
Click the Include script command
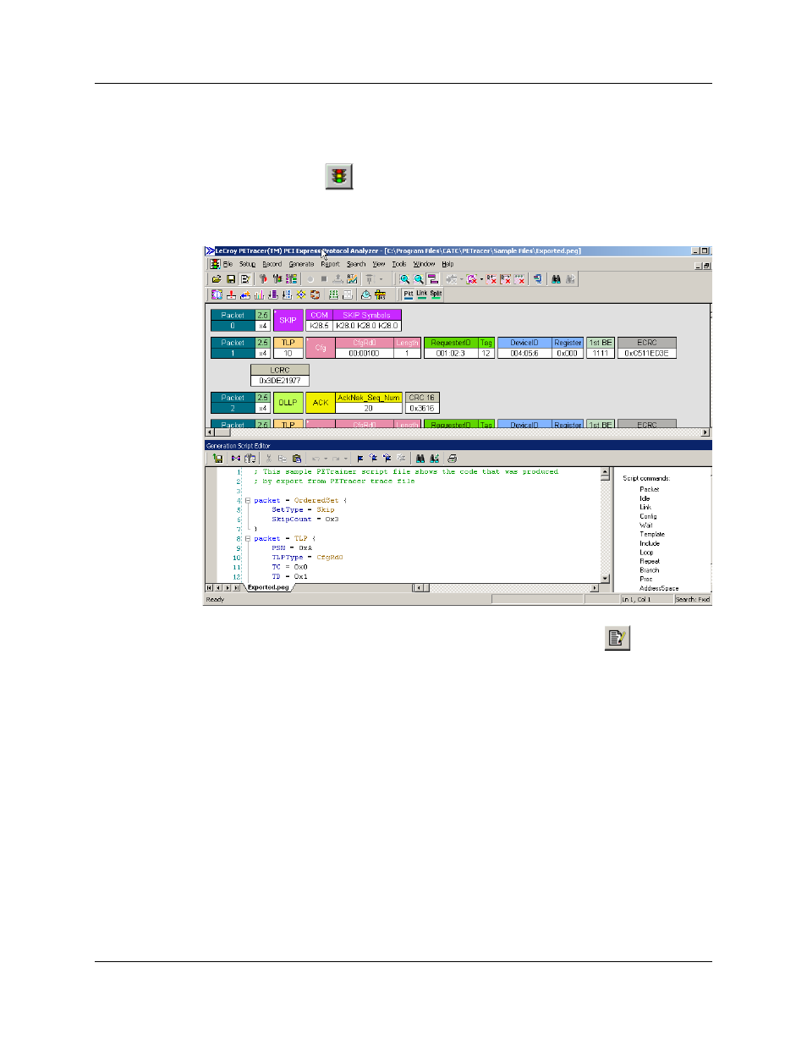click(x=650, y=543)
